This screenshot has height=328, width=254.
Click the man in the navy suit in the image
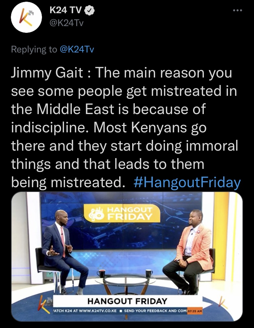coord(63,251)
